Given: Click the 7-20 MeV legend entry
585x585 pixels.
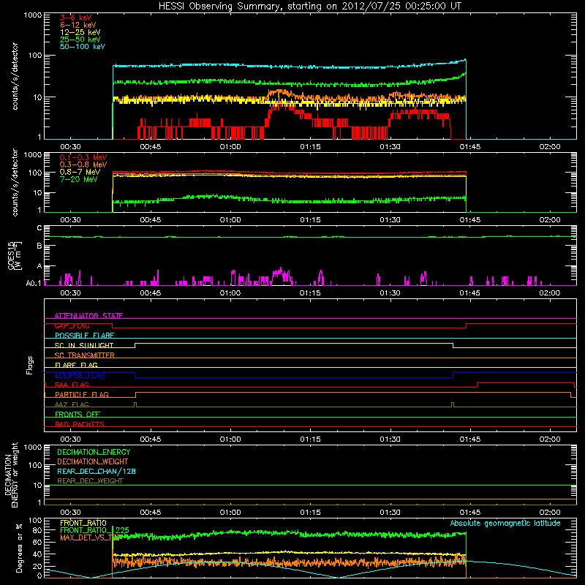Looking at the screenshot, I should click(79, 179).
